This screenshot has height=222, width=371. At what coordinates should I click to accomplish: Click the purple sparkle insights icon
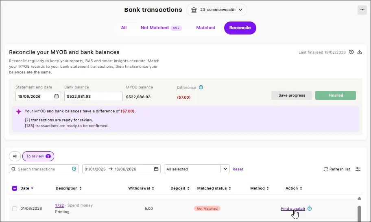click(x=19, y=112)
